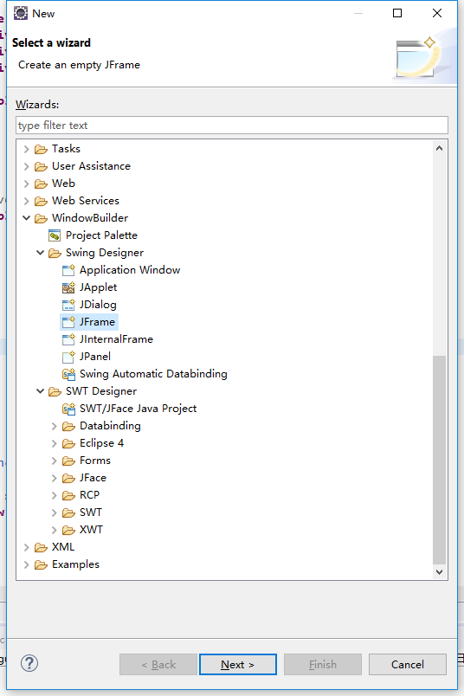The width and height of the screenshot is (464, 696).
Task: Select the Project Palette text label
Action: (101, 235)
